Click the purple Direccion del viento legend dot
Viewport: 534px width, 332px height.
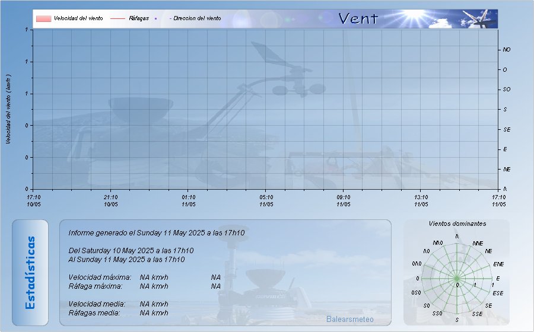[156, 19]
